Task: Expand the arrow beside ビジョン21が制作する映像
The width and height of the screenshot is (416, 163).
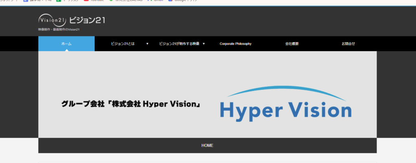Action: (x=204, y=43)
